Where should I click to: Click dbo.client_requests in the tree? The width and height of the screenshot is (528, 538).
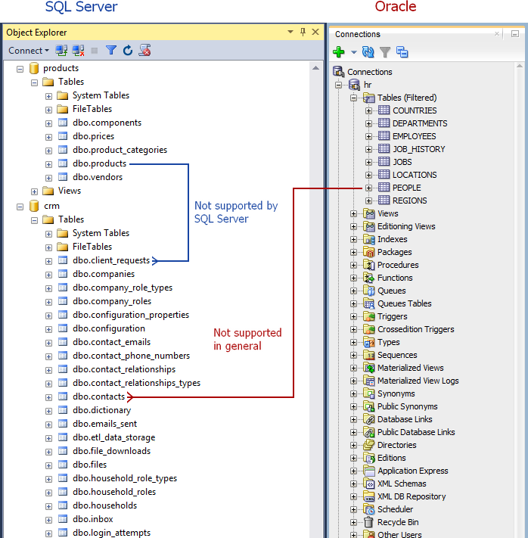pos(111,260)
